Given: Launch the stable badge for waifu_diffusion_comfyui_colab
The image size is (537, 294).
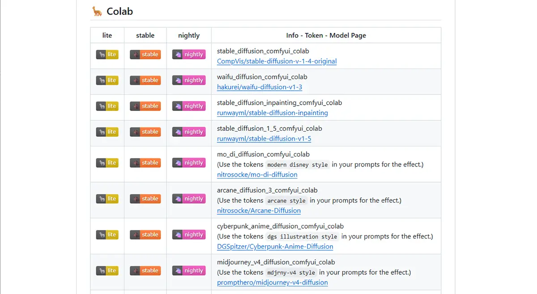Looking at the screenshot, I should coord(145,81).
